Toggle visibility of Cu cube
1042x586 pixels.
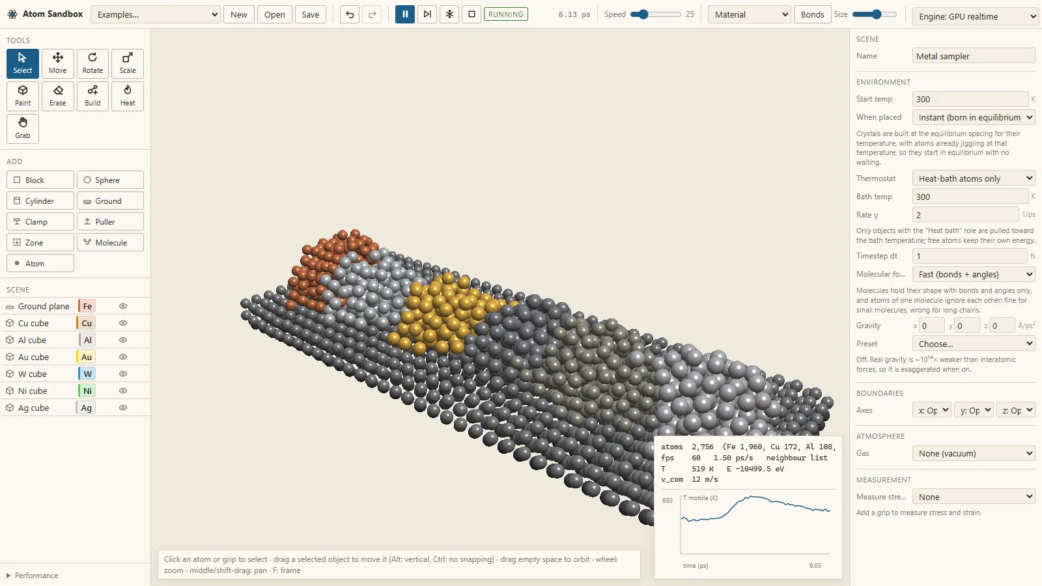[x=122, y=323]
